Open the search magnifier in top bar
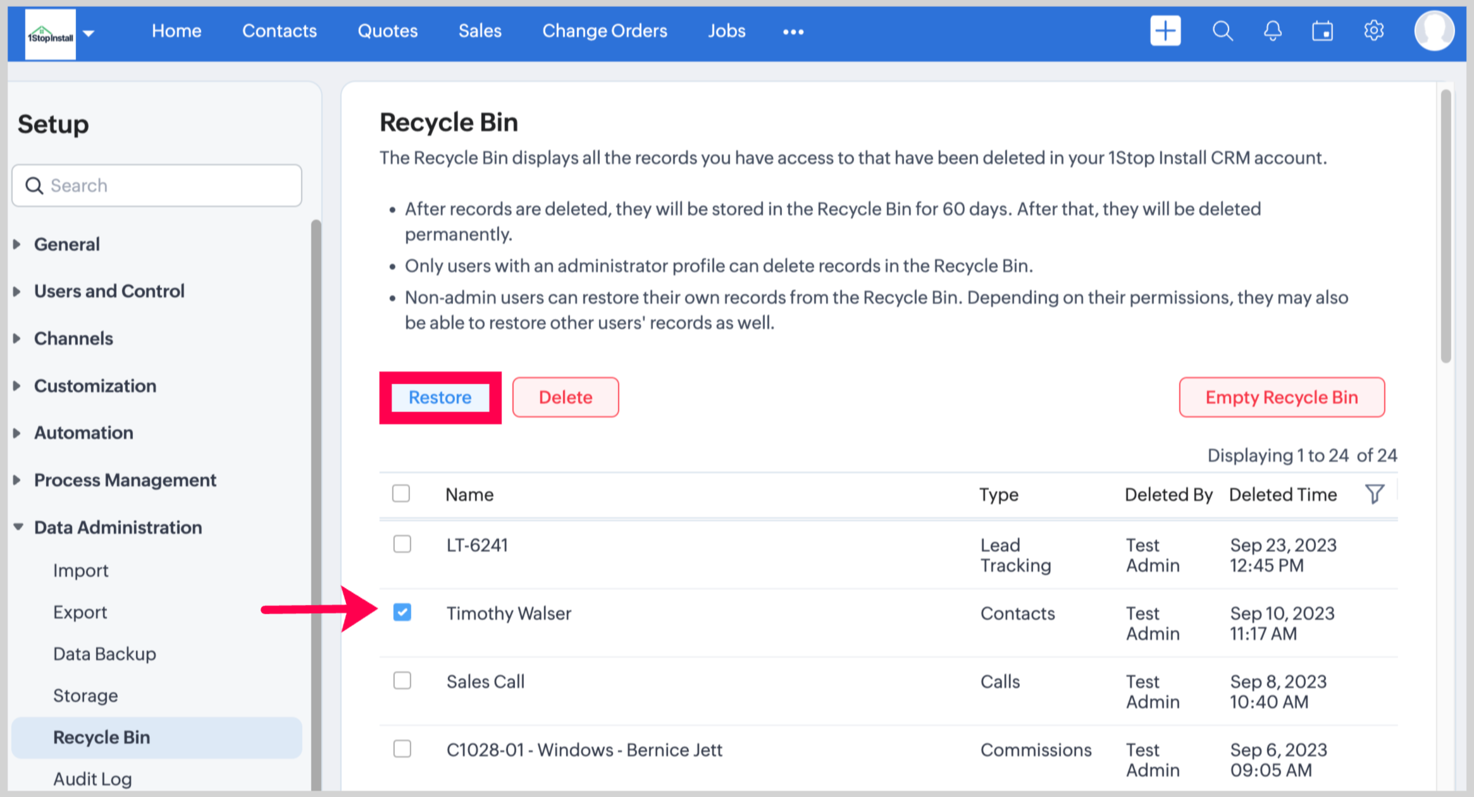The width and height of the screenshot is (1474, 797). coord(1222,31)
